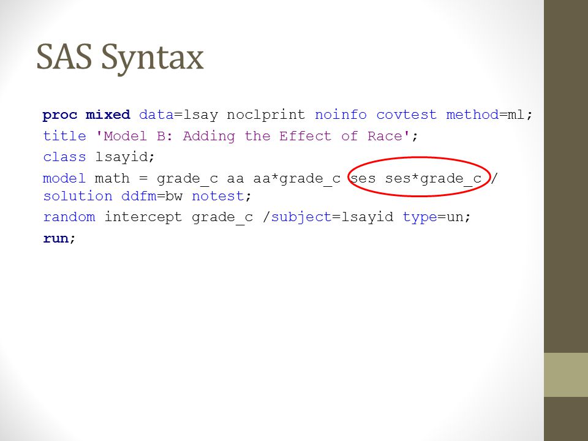Click '/subject=lsayid' in the random statement
The image size is (588, 441).
coord(328,217)
